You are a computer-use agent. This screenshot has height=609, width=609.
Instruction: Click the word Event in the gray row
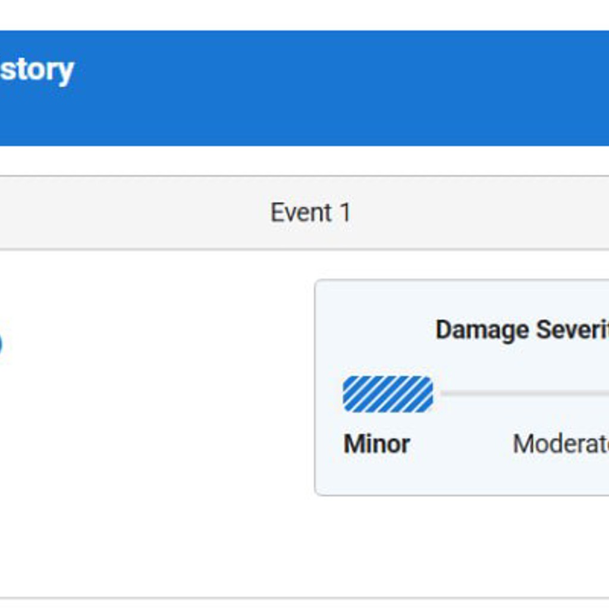coord(301,212)
